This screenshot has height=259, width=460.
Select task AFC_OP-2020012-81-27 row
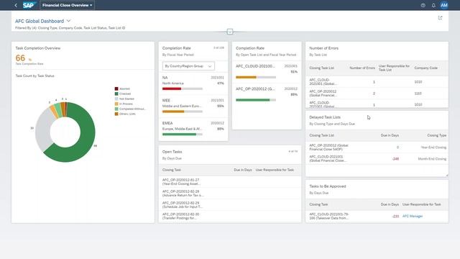pyautogui.click(x=230, y=182)
